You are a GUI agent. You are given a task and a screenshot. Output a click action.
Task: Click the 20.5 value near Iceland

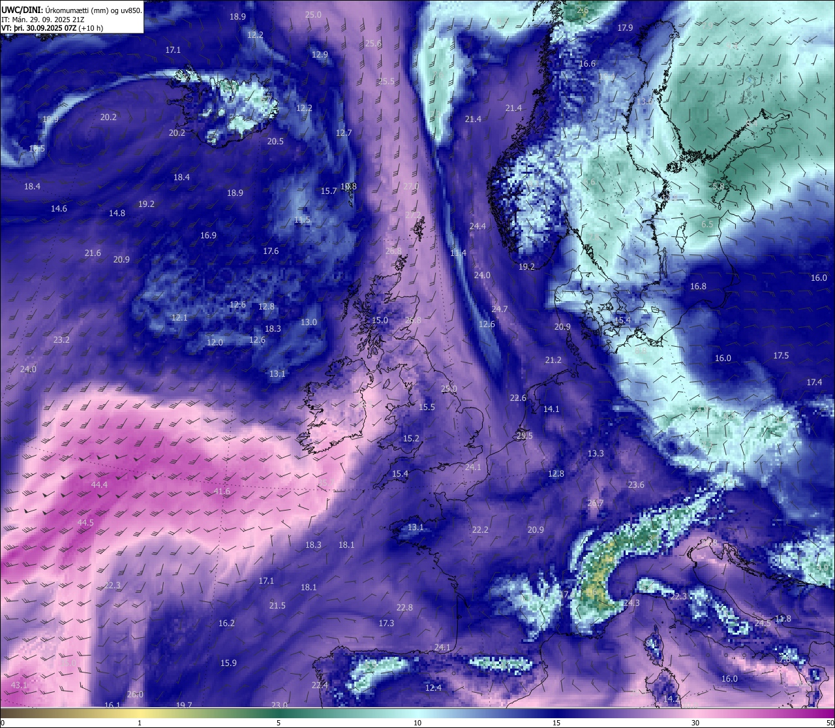275,141
